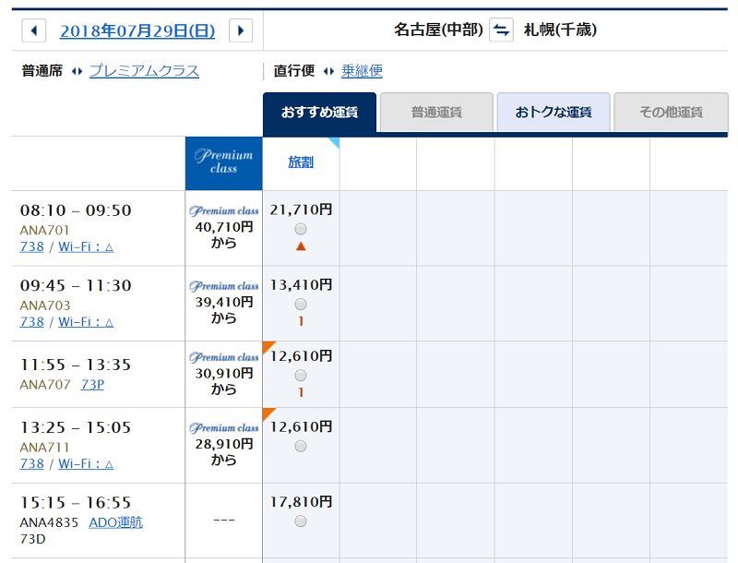The height and width of the screenshot is (563, 738).
Task: Open Wi-Fi info link for ANA701
Action: click(x=86, y=246)
